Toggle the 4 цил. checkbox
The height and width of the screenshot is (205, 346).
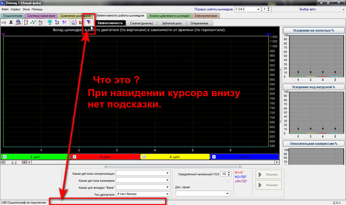[x=144, y=157]
